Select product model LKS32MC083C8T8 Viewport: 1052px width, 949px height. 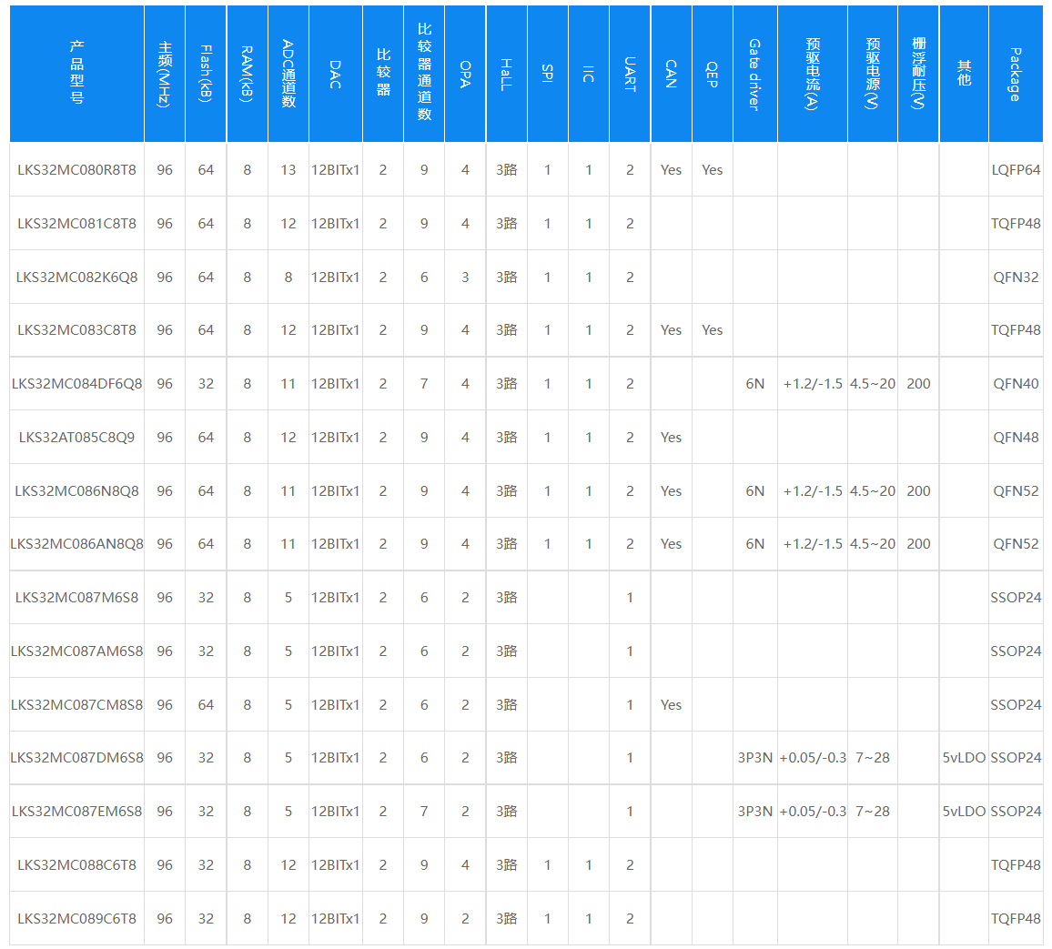(76, 330)
